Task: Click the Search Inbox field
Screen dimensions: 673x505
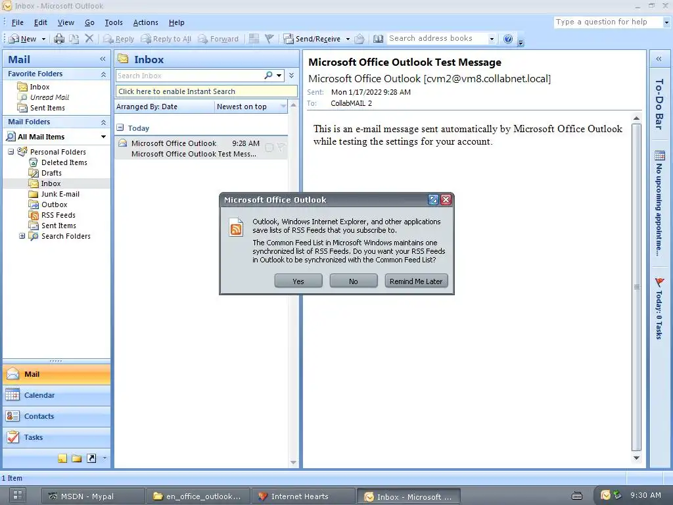Action: (x=189, y=76)
